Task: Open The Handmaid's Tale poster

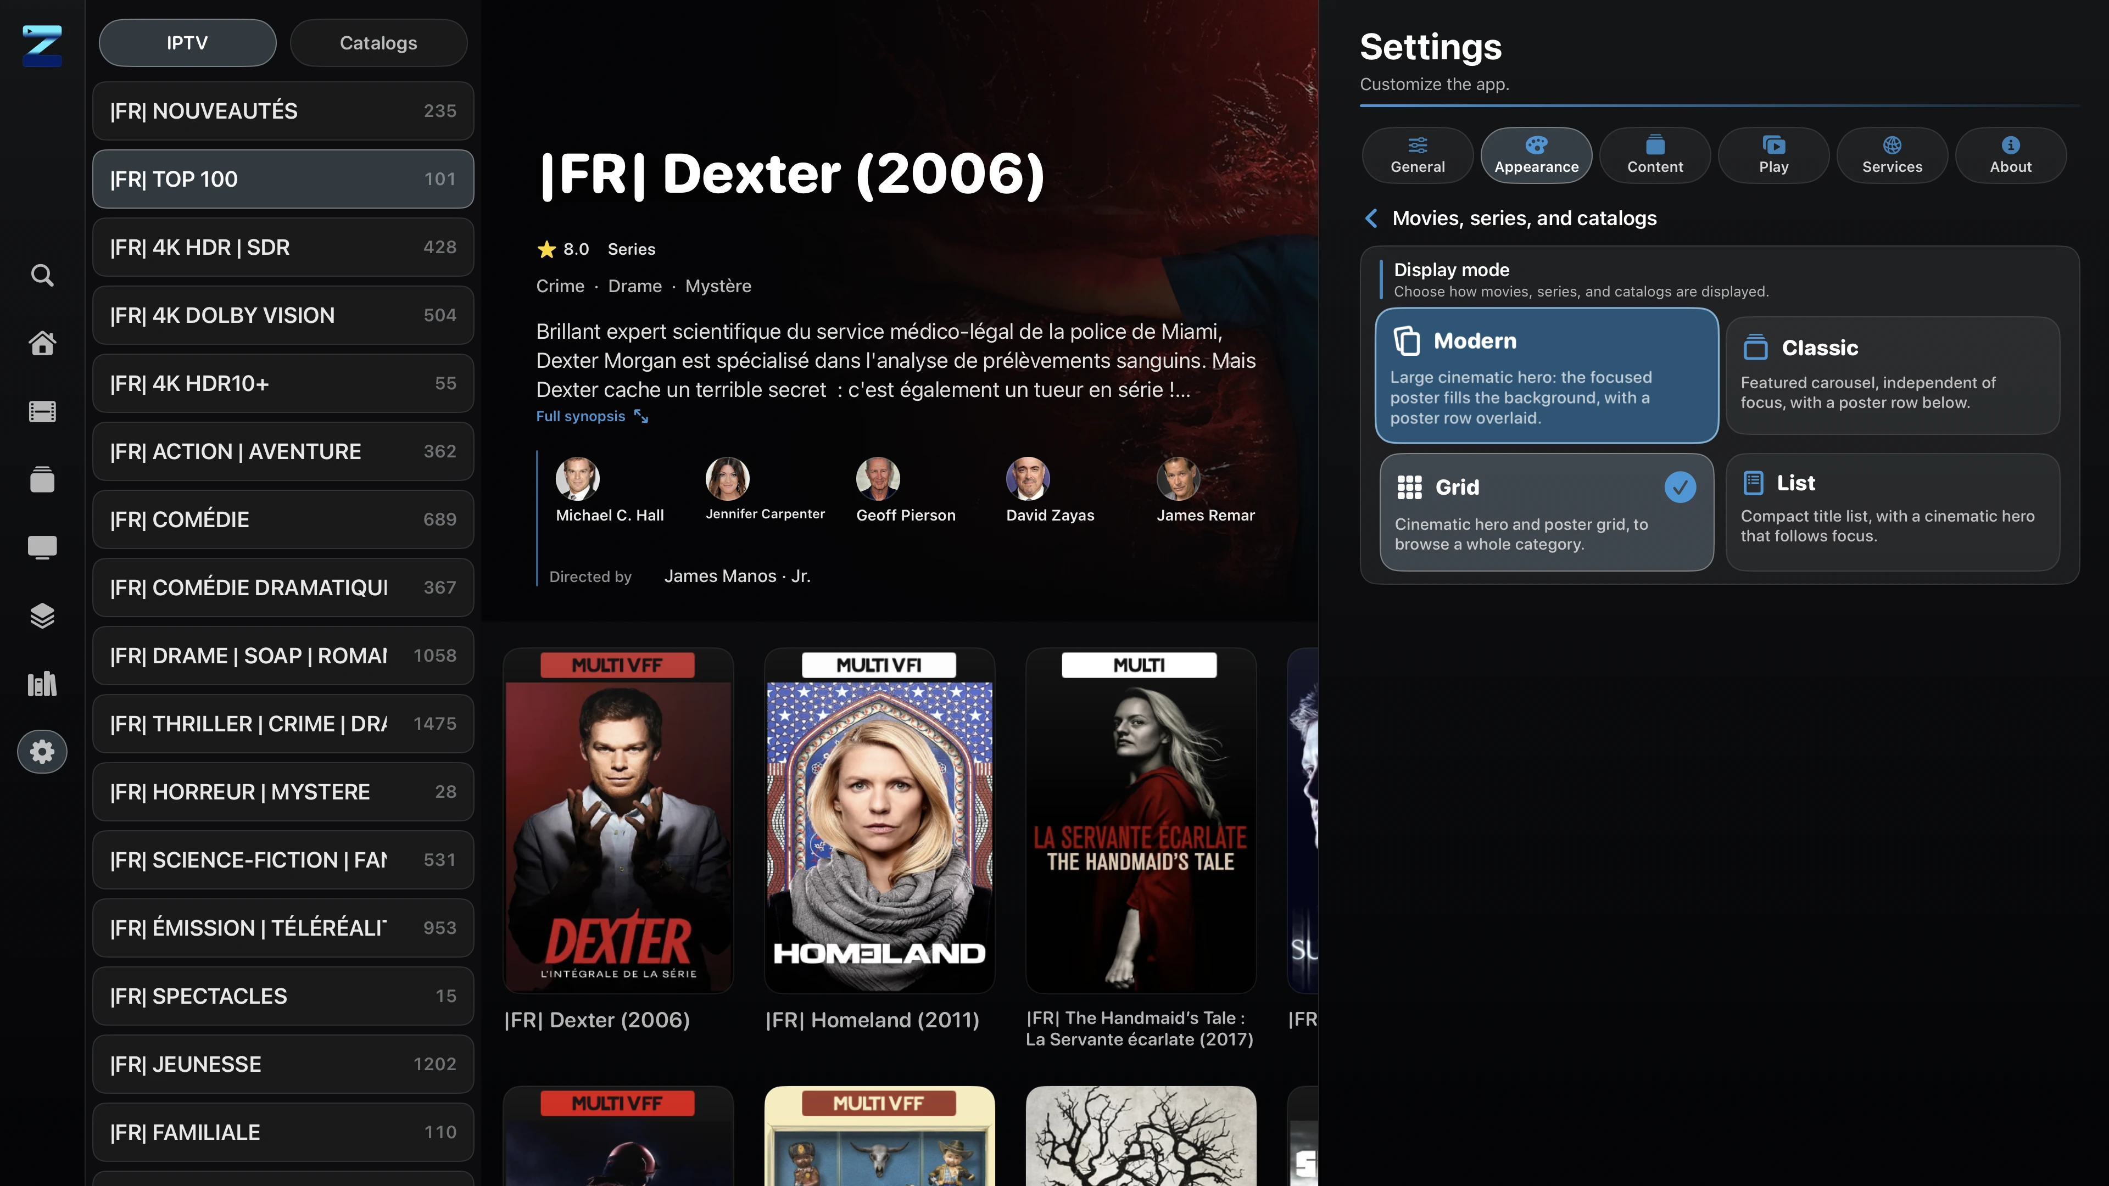Action: click(1141, 820)
